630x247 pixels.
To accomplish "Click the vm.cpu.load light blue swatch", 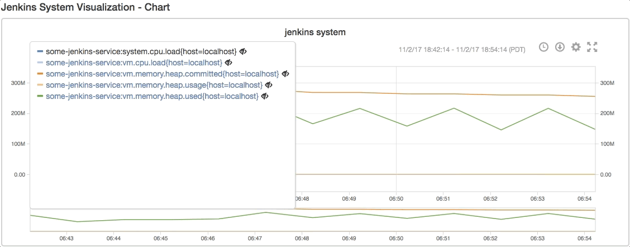I will click(x=40, y=63).
